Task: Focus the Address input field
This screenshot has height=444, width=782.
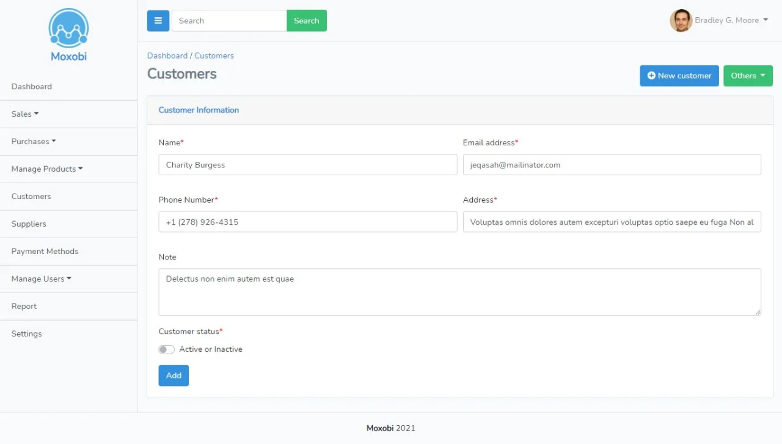Action: pos(612,222)
